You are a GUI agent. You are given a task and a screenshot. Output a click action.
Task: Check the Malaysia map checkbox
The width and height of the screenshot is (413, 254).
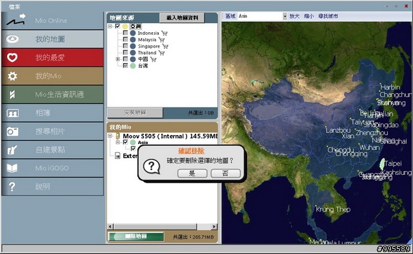pos(126,39)
